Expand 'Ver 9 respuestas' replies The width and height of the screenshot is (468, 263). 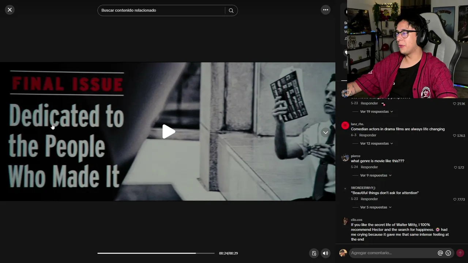376,175
